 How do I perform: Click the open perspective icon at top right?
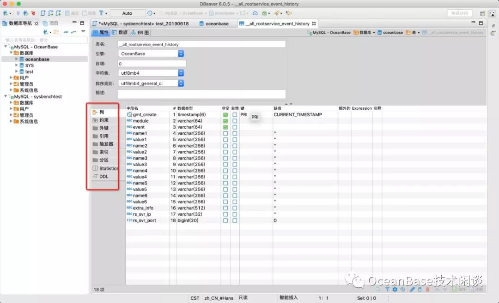tap(482, 13)
